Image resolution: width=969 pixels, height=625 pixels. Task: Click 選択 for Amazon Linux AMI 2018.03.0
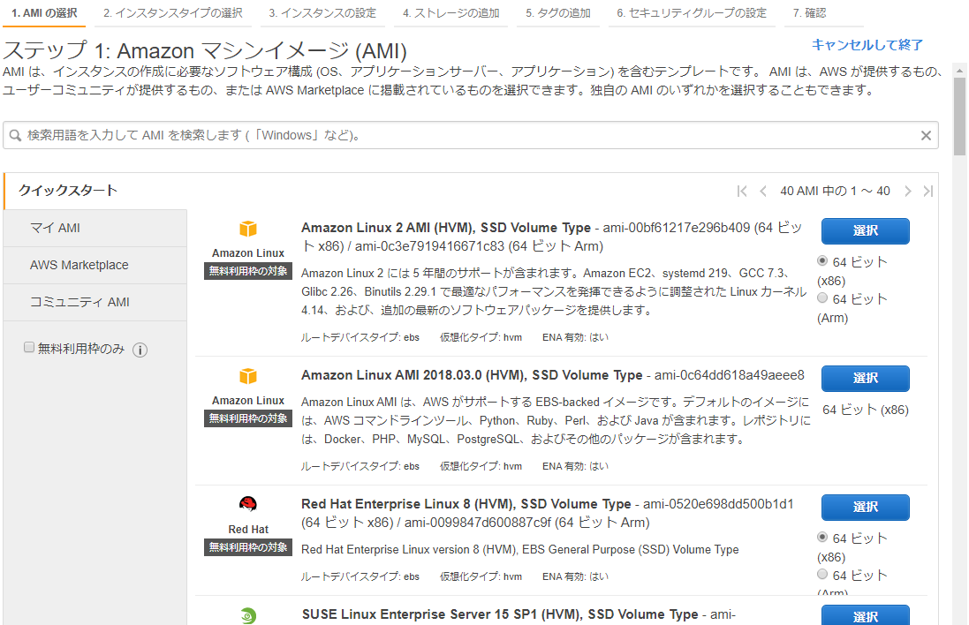point(865,379)
